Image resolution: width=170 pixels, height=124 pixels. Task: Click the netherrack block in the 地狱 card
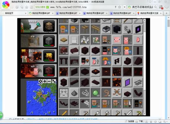[49, 71]
